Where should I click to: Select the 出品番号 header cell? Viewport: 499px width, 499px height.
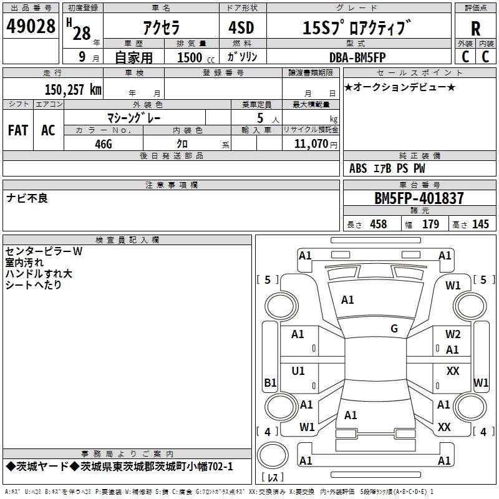(x=31, y=8)
